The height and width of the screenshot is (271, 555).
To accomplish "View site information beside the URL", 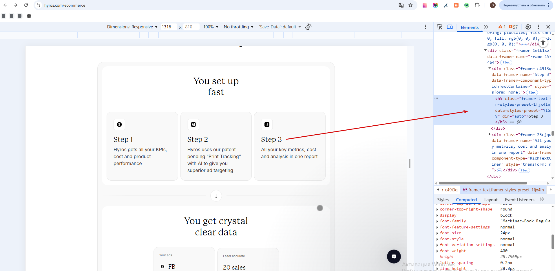I will [x=39, y=5].
